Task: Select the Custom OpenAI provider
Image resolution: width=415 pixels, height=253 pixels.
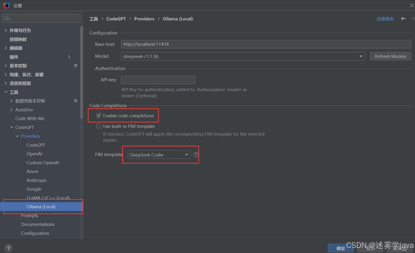Action: pyautogui.click(x=43, y=162)
